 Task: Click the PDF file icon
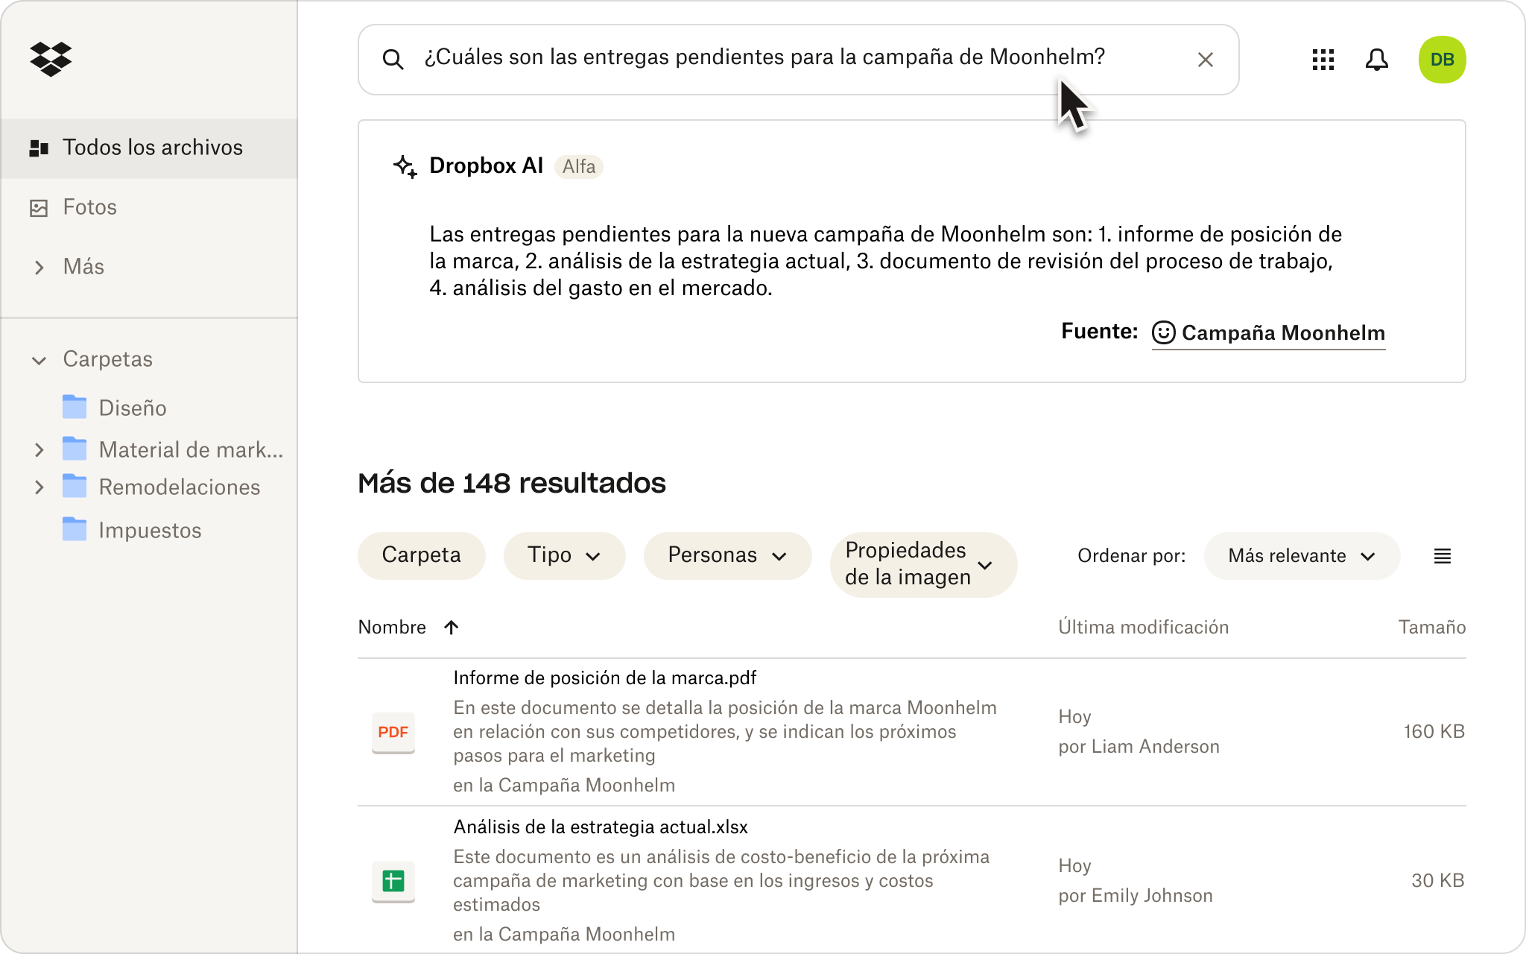[393, 732]
